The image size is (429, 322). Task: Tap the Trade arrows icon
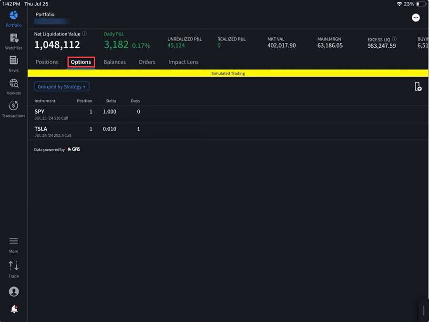pyautogui.click(x=13, y=266)
